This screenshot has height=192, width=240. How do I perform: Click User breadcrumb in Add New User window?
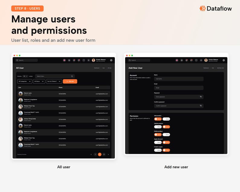click(213, 68)
